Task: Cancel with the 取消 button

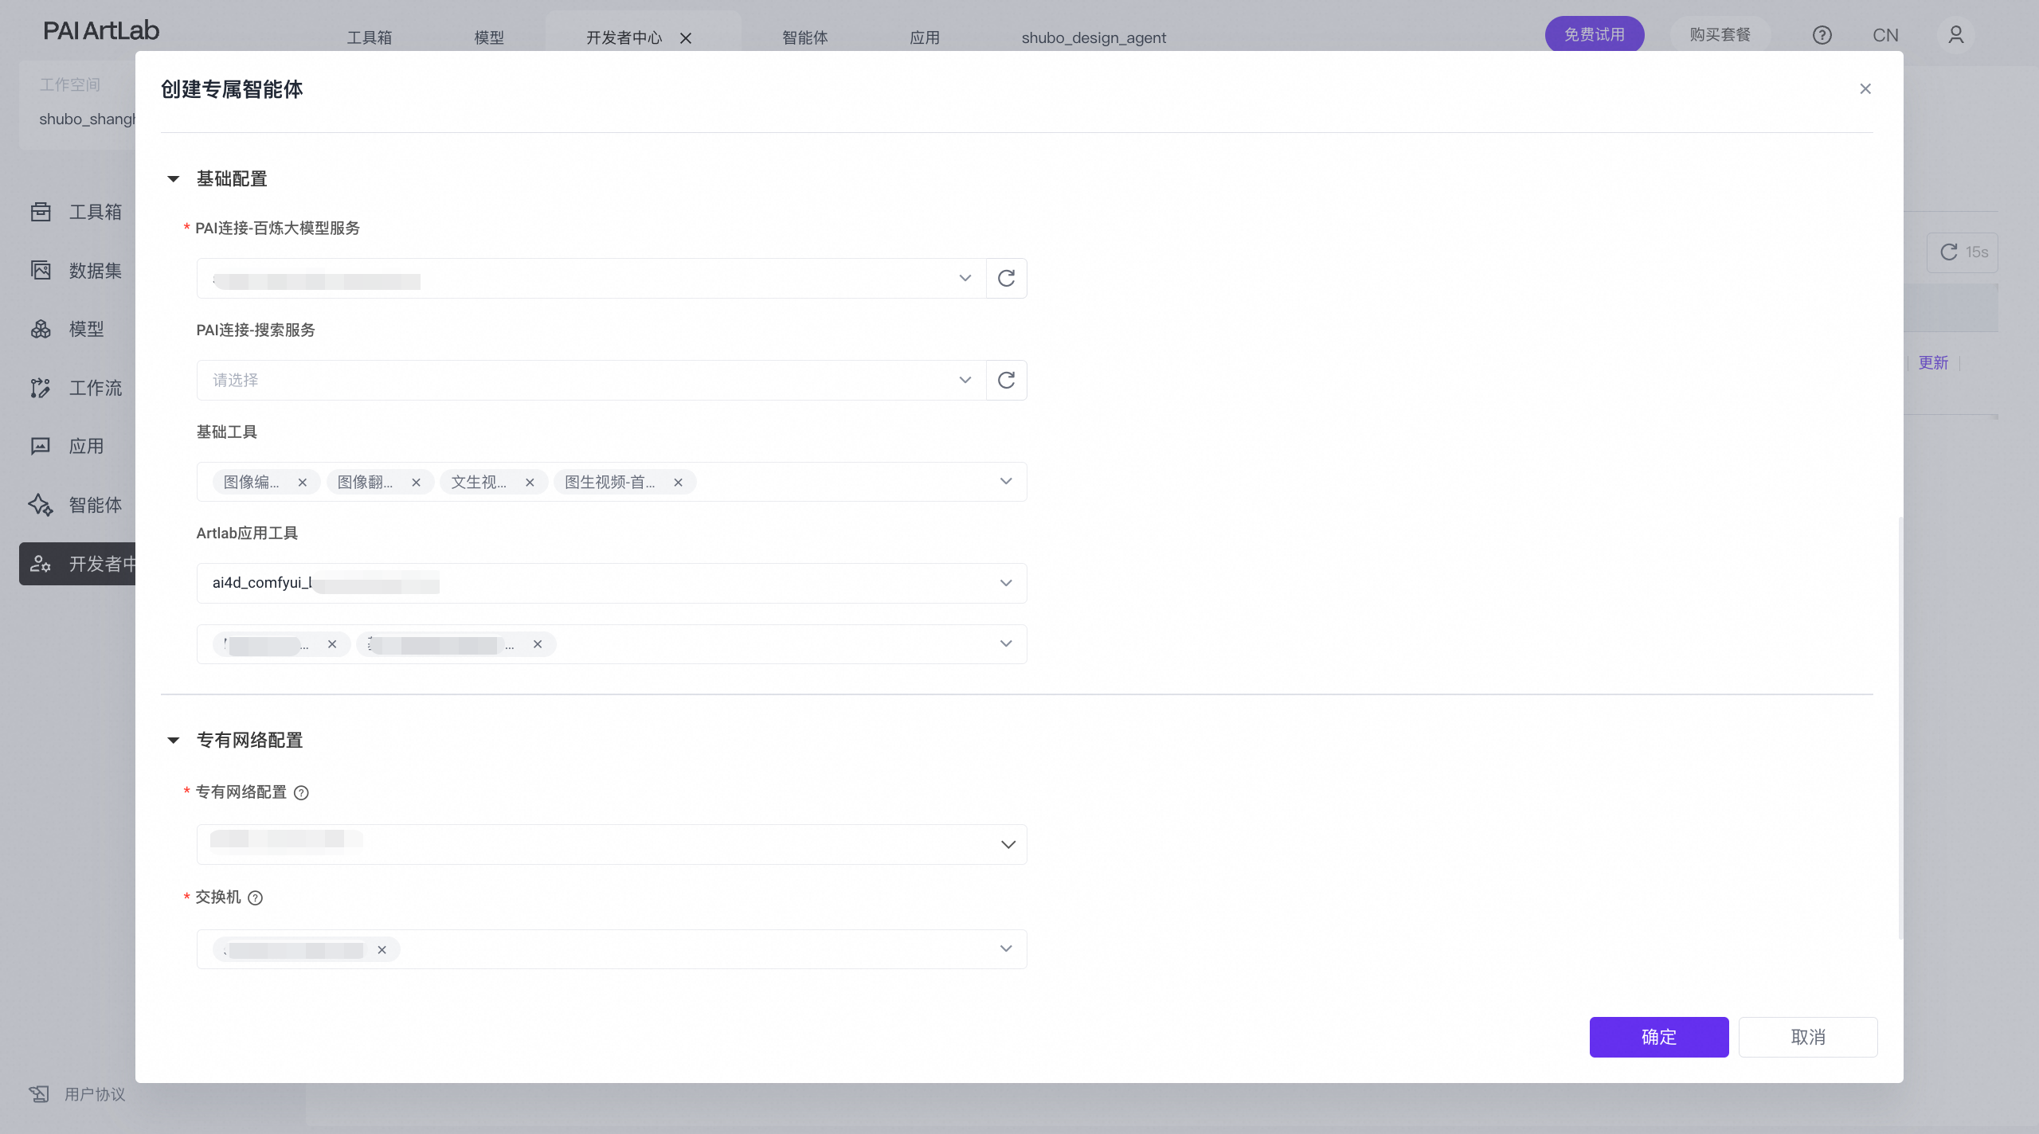Action: click(x=1807, y=1037)
